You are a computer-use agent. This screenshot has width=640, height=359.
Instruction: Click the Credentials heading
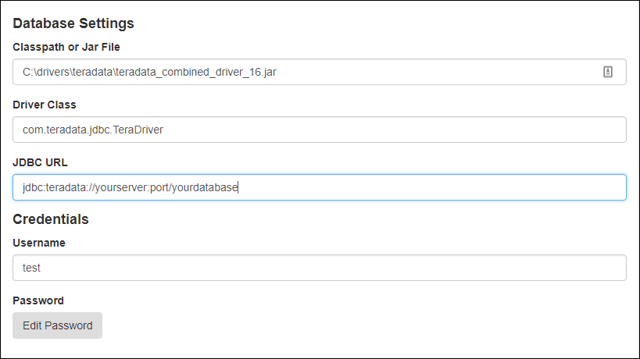tap(51, 219)
